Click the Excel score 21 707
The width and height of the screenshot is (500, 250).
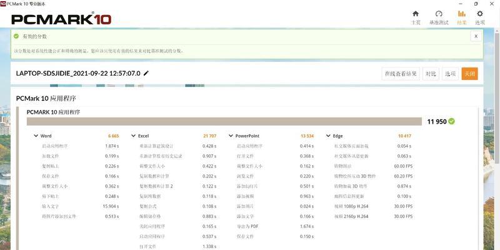[209, 136]
